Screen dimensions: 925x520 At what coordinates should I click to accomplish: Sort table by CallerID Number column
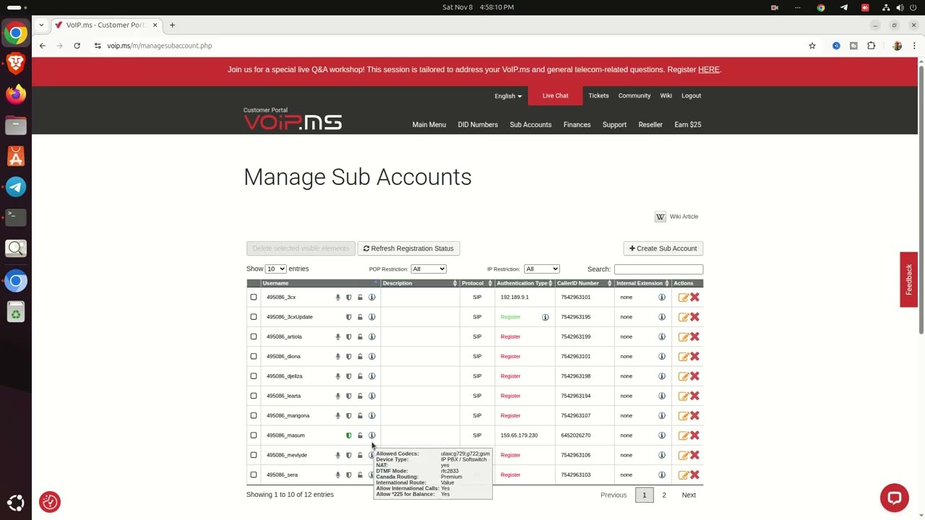[x=585, y=283]
